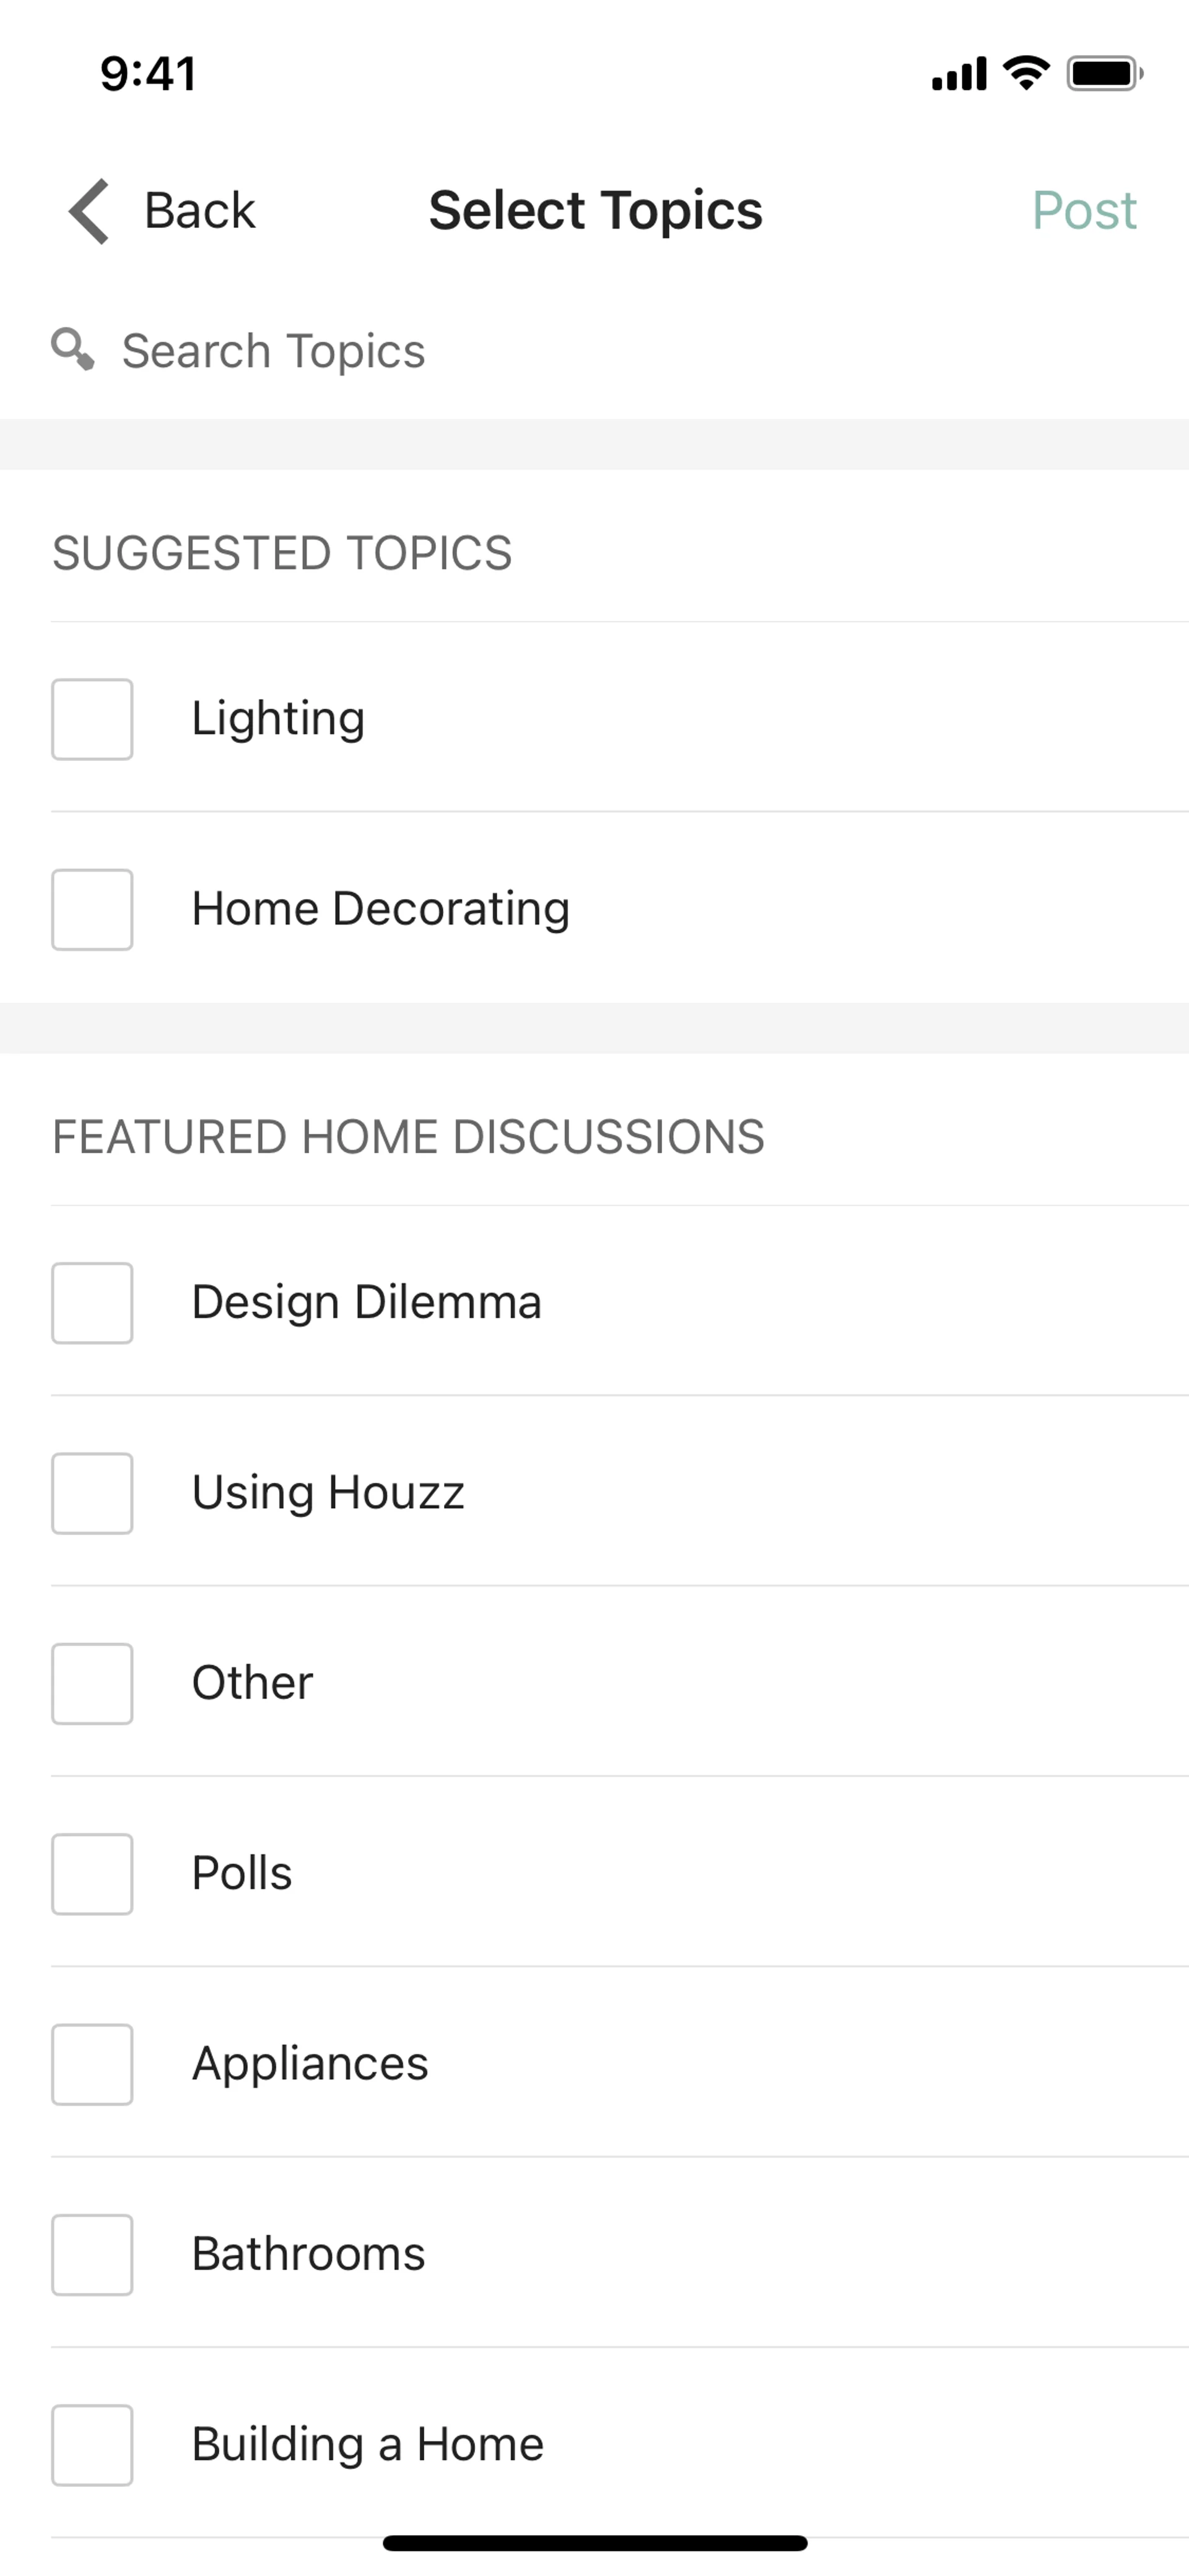Image resolution: width=1189 pixels, height=2576 pixels.
Task: Mark the Appliances checkbox
Action: [x=92, y=2064]
